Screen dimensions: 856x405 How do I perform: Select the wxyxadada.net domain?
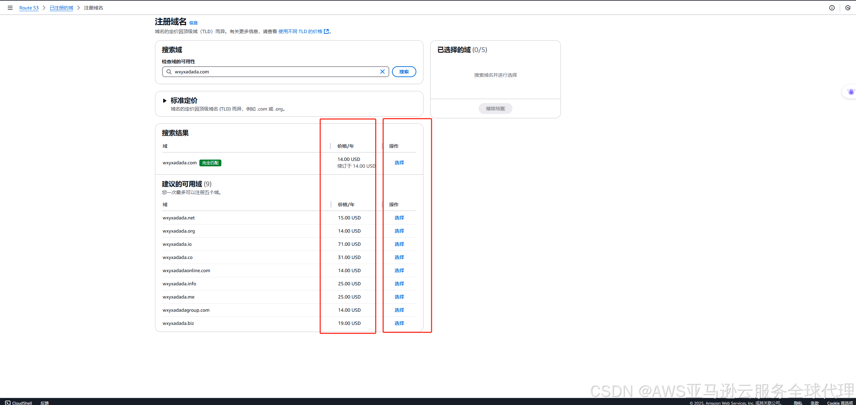(x=399, y=218)
